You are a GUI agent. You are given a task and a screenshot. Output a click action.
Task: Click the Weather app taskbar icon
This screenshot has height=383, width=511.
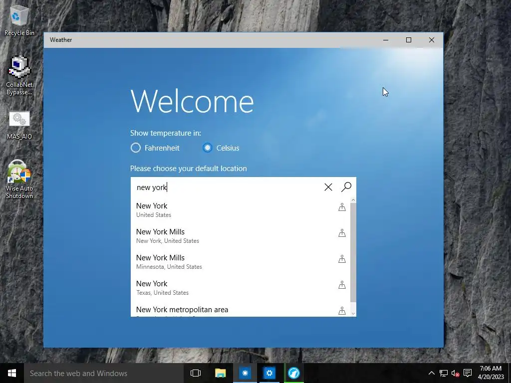[245, 373]
